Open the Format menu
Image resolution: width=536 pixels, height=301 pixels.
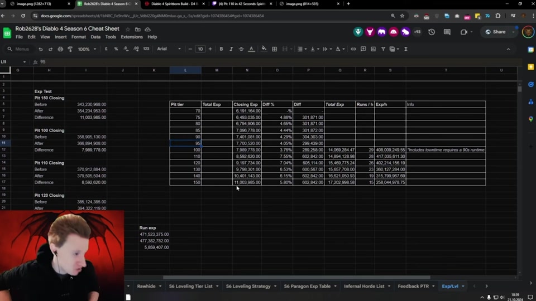tap(79, 37)
